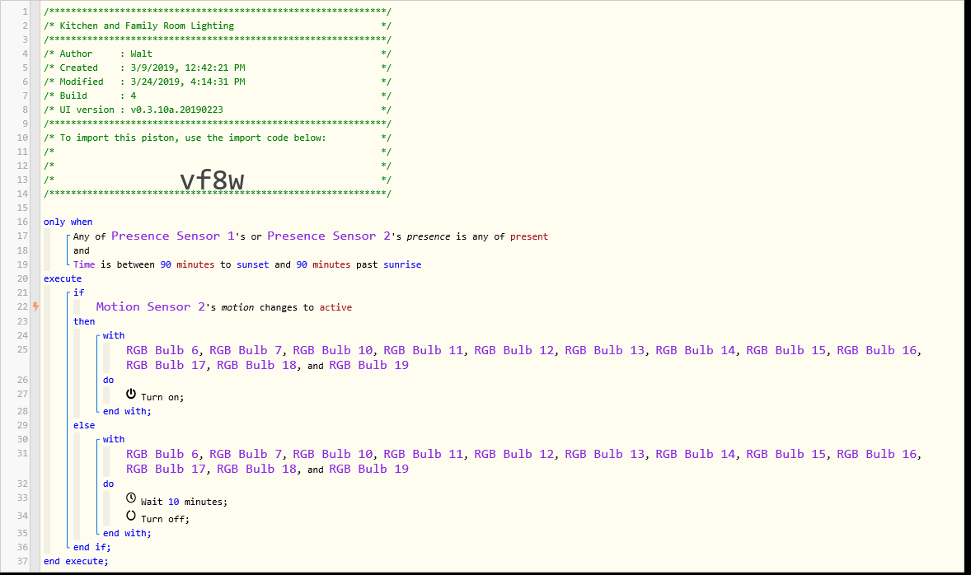Click the 'Turn on;' action
971x575 pixels.
(162, 397)
